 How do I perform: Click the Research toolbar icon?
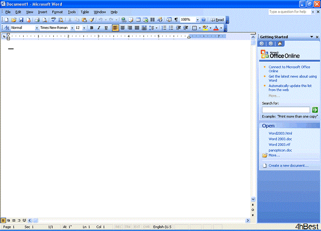coord(61,20)
